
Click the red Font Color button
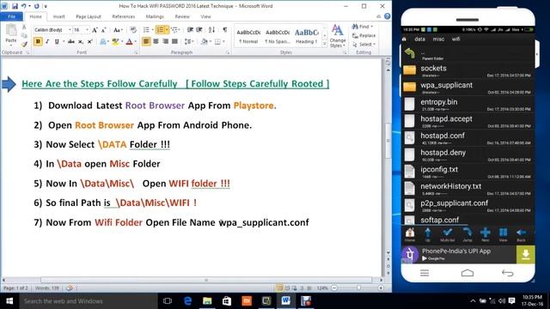coord(129,42)
